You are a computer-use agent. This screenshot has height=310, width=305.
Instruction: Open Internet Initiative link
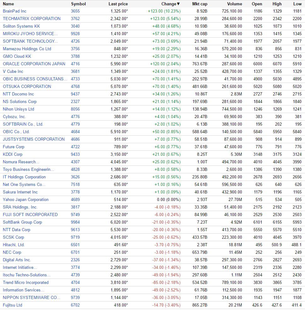20,267
